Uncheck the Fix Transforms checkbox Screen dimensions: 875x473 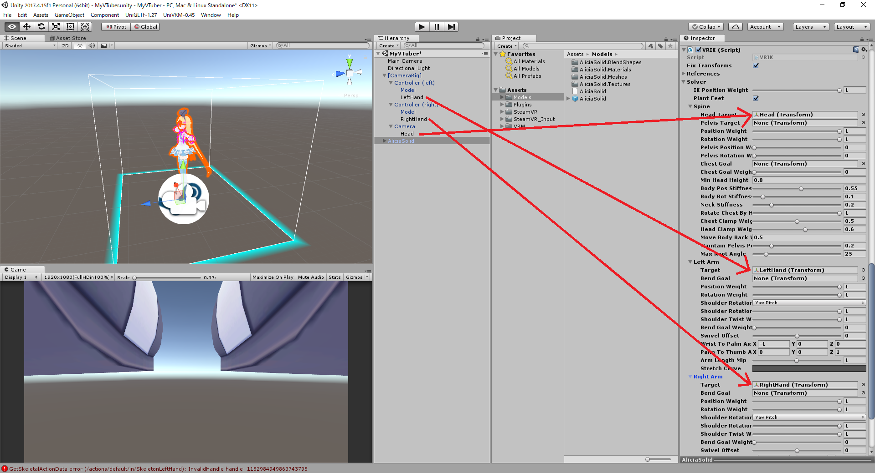pyautogui.click(x=756, y=65)
